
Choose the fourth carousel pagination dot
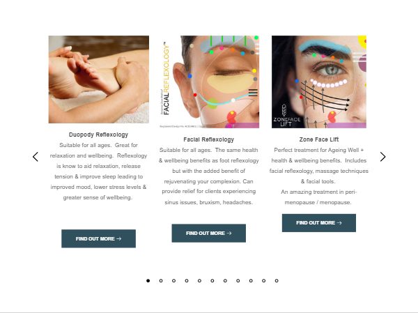tap(187, 280)
